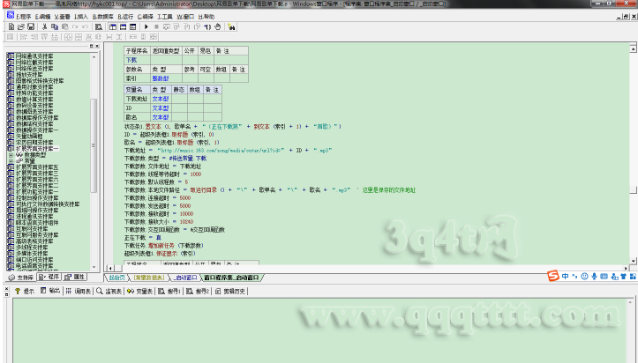Select 多线程支持库 in the library tree

[32, 248]
